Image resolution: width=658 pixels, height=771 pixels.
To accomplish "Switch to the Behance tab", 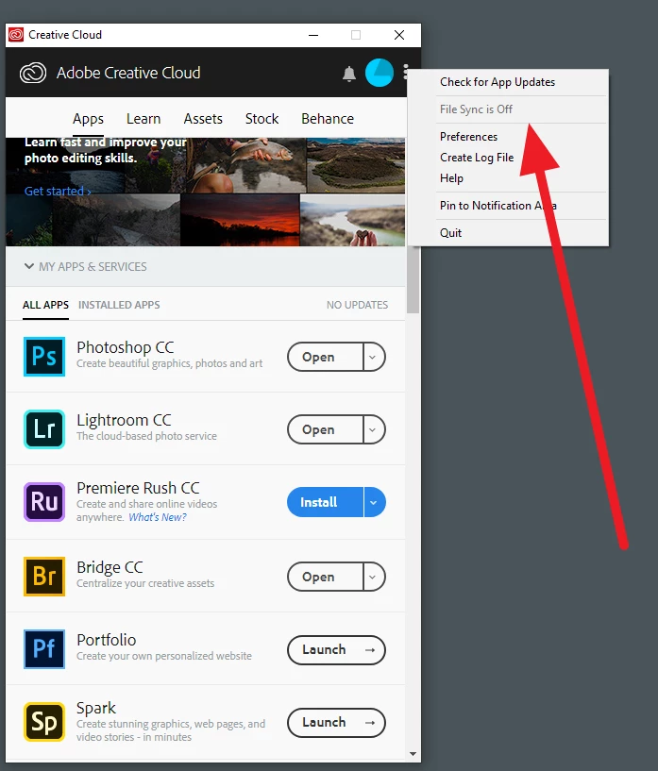I will coord(328,119).
